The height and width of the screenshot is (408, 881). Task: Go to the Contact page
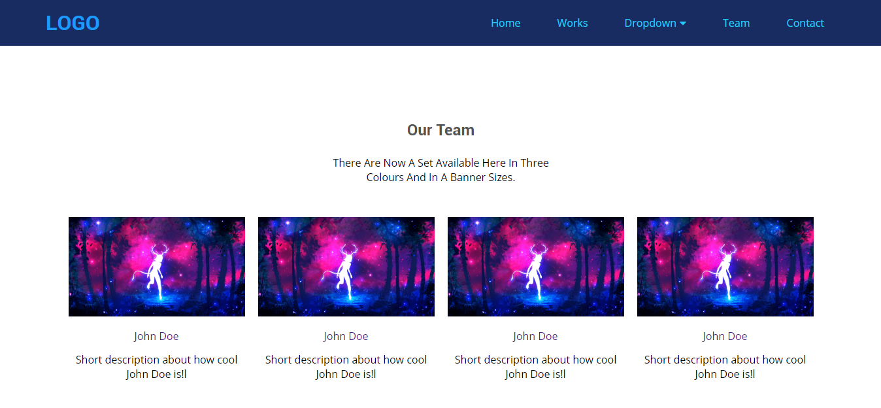(x=805, y=22)
